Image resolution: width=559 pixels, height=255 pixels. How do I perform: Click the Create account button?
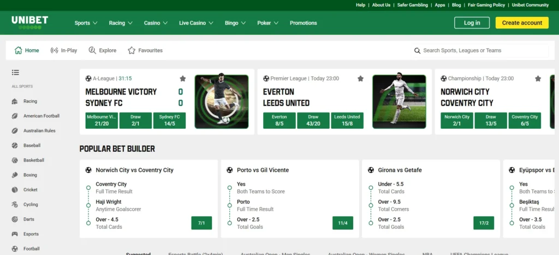click(522, 22)
